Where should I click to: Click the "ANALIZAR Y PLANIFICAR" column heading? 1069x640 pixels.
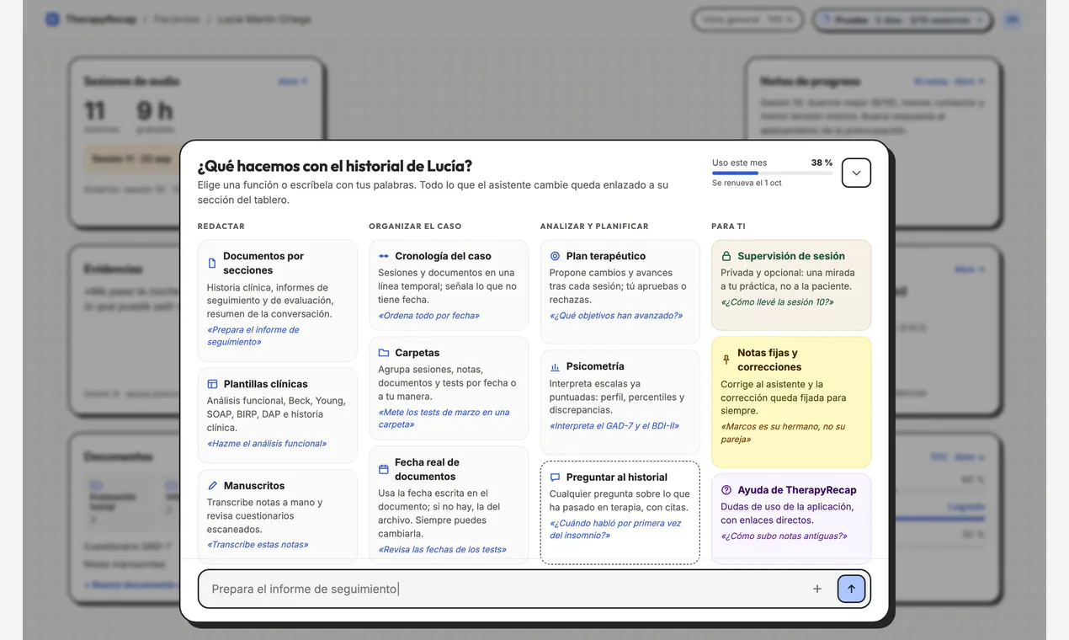coord(594,227)
